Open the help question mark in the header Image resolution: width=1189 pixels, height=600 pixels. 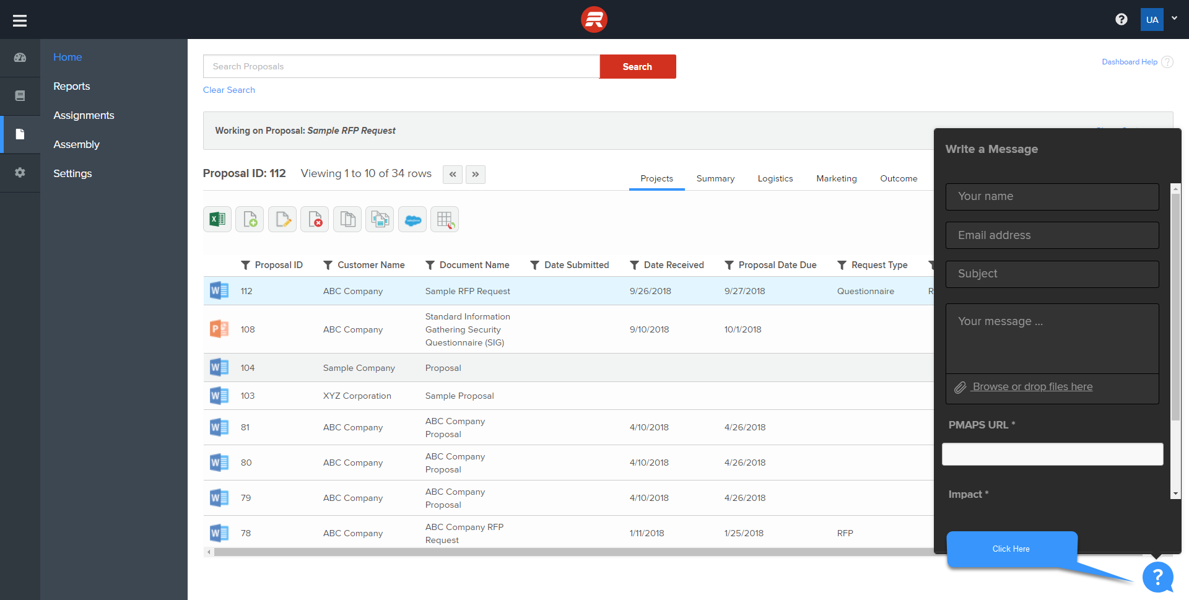[1121, 19]
